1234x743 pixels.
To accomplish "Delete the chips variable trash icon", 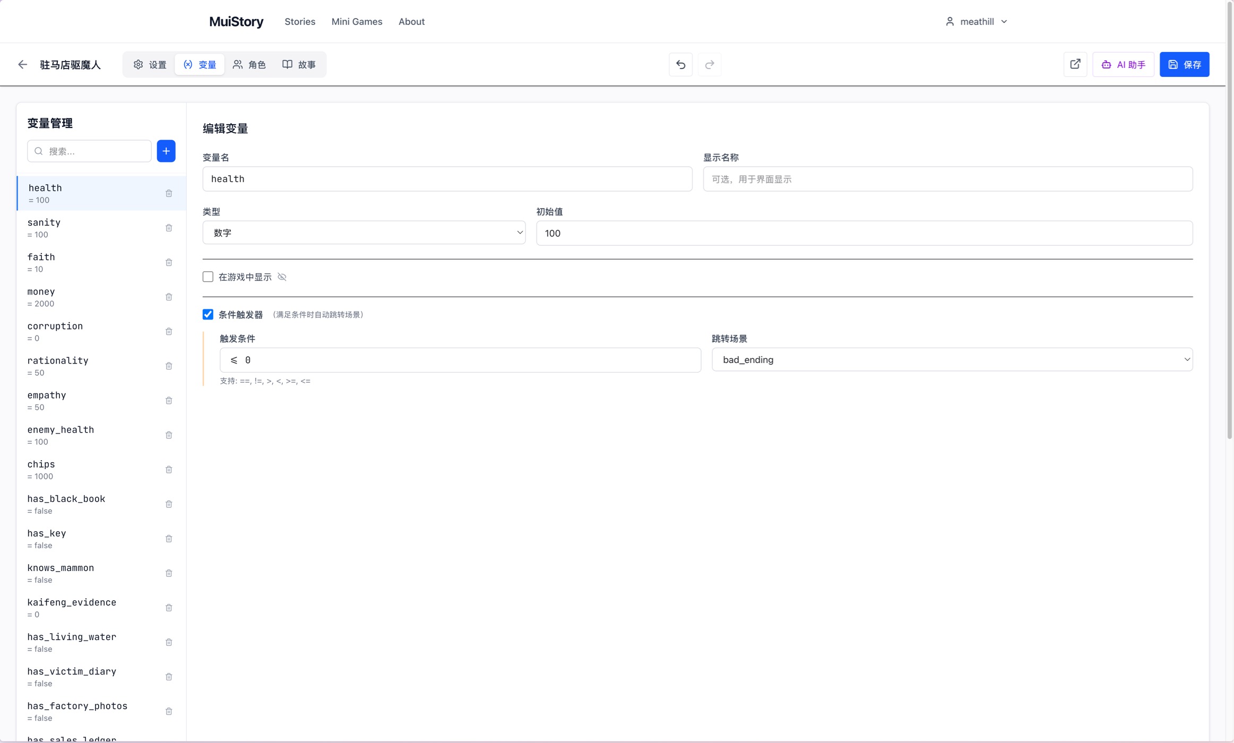I will point(169,470).
